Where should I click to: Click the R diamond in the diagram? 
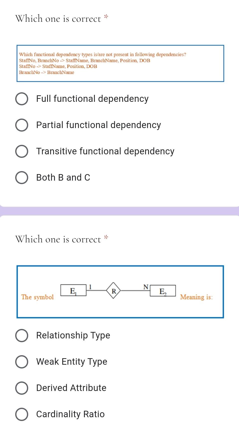114,291
